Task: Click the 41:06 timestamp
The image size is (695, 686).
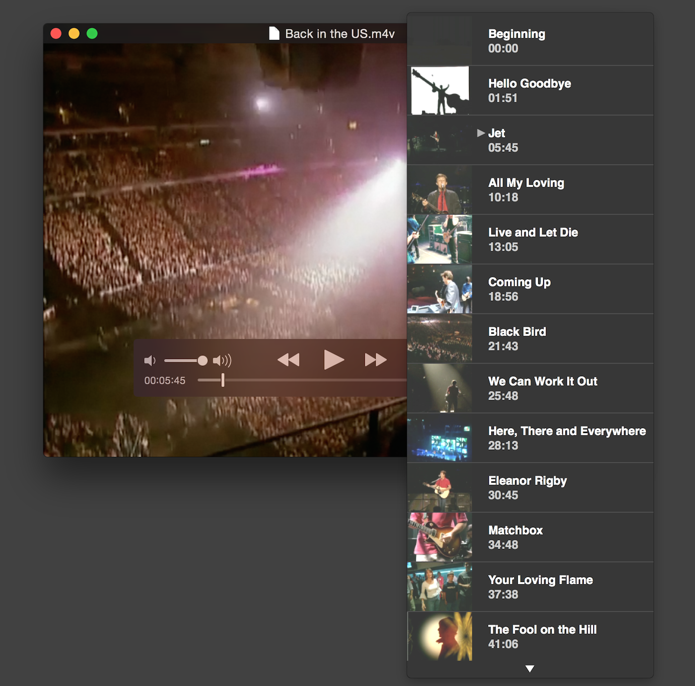Action: pos(503,644)
